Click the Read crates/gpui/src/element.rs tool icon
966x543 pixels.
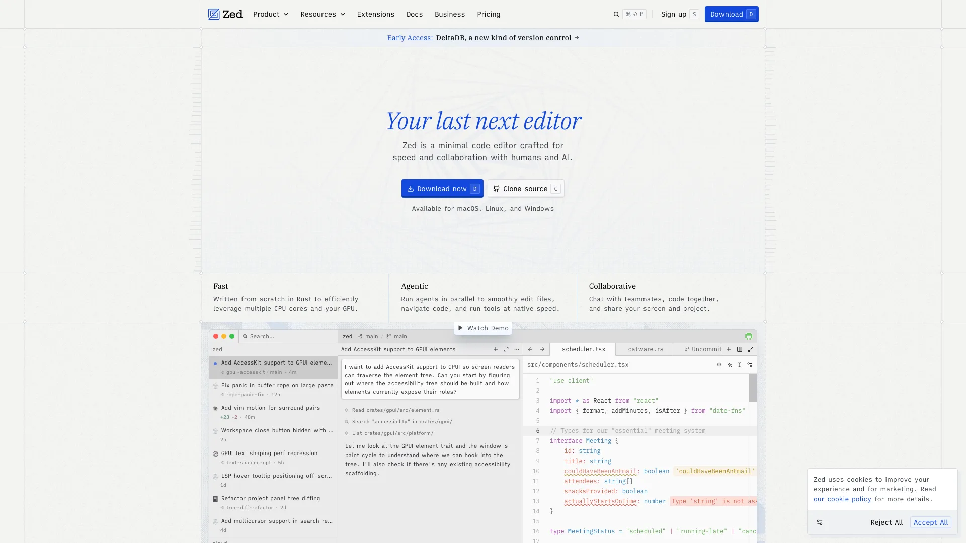pyautogui.click(x=347, y=410)
